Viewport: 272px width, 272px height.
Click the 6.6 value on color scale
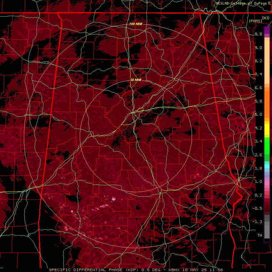pos(258,88)
